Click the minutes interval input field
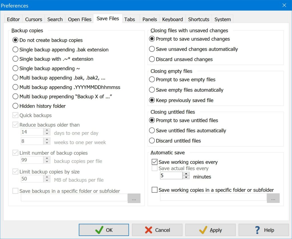The image size is (292, 239). [x=171, y=175]
